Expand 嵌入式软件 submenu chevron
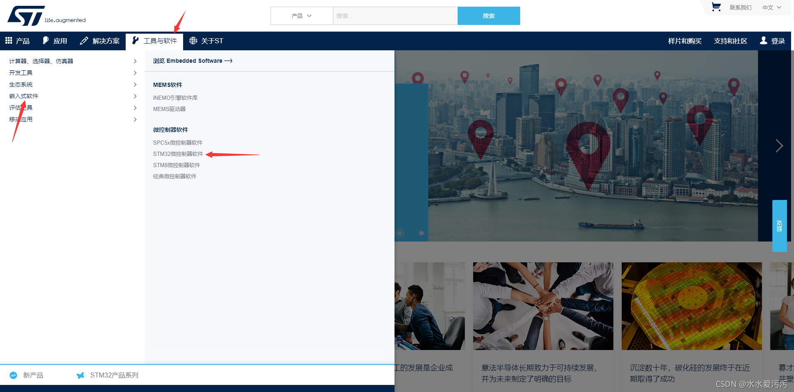Viewport: 794px width, 392px height. (135, 96)
